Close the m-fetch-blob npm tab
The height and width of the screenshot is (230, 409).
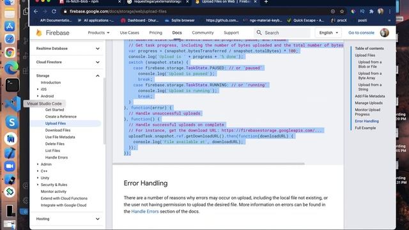coord(120,2)
